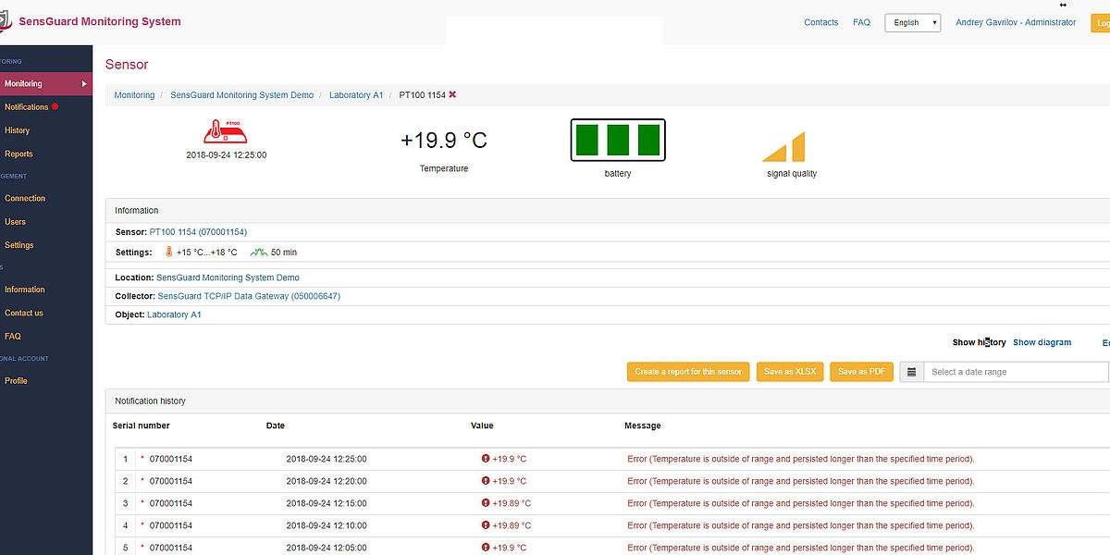1110x555 pixels.
Task: Click the green graph icon near 50 min
Action: (258, 252)
